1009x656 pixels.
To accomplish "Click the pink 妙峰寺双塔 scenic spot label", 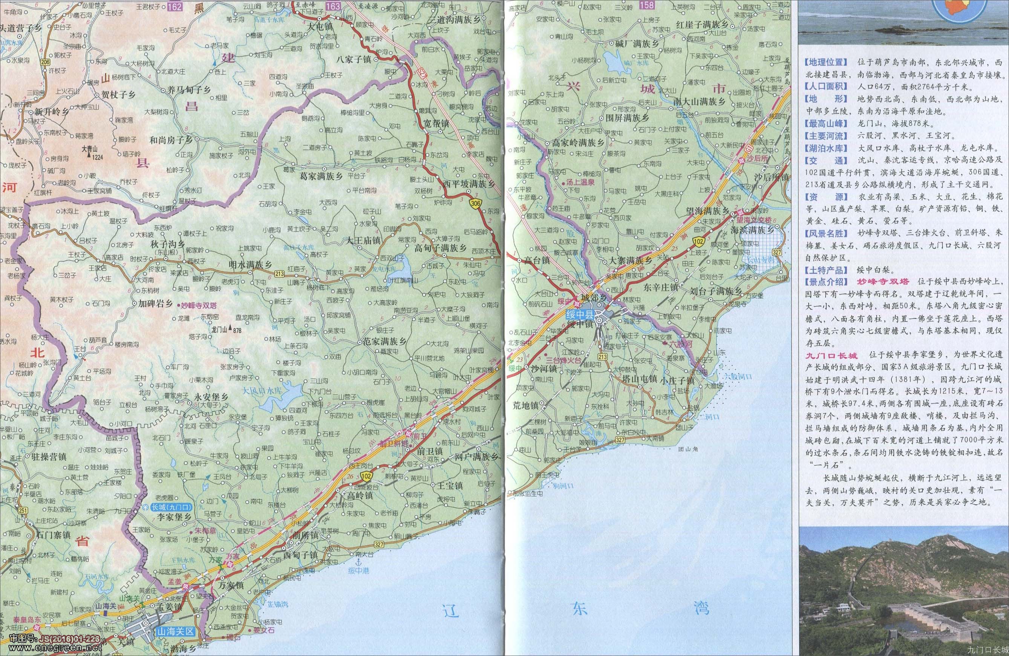I will [199, 305].
